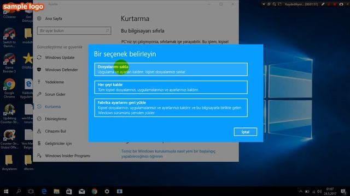Select the Windows Insider Programı person icon
The height and width of the screenshot is (196, 350).
[39, 156]
